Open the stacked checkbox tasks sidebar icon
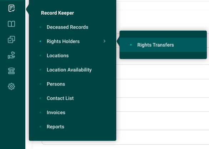This screenshot has width=209, height=149. click(x=11, y=40)
